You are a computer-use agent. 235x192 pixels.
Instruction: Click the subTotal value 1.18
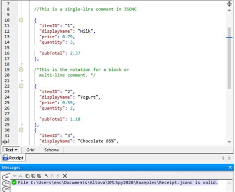tap(75, 119)
